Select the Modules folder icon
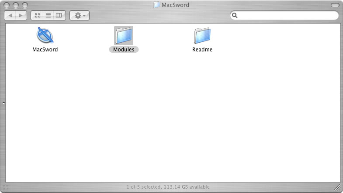This screenshot has width=343, height=193. pyautogui.click(x=124, y=36)
